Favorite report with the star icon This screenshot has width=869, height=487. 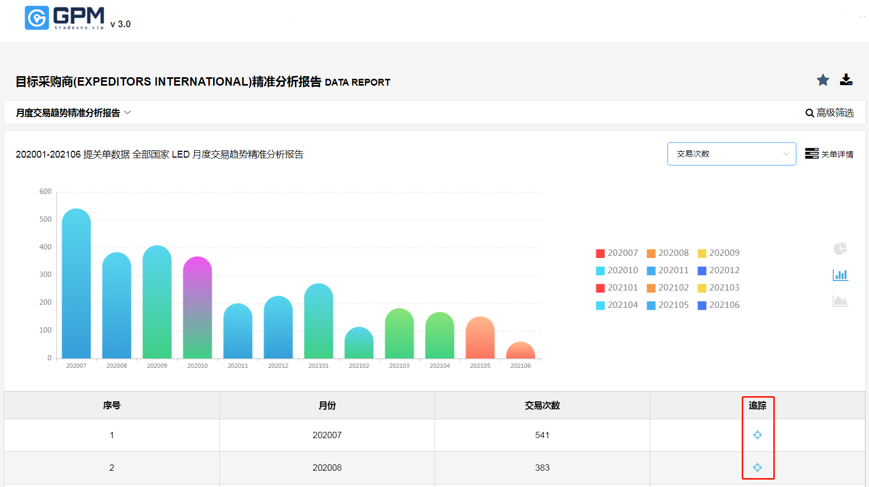click(x=823, y=80)
